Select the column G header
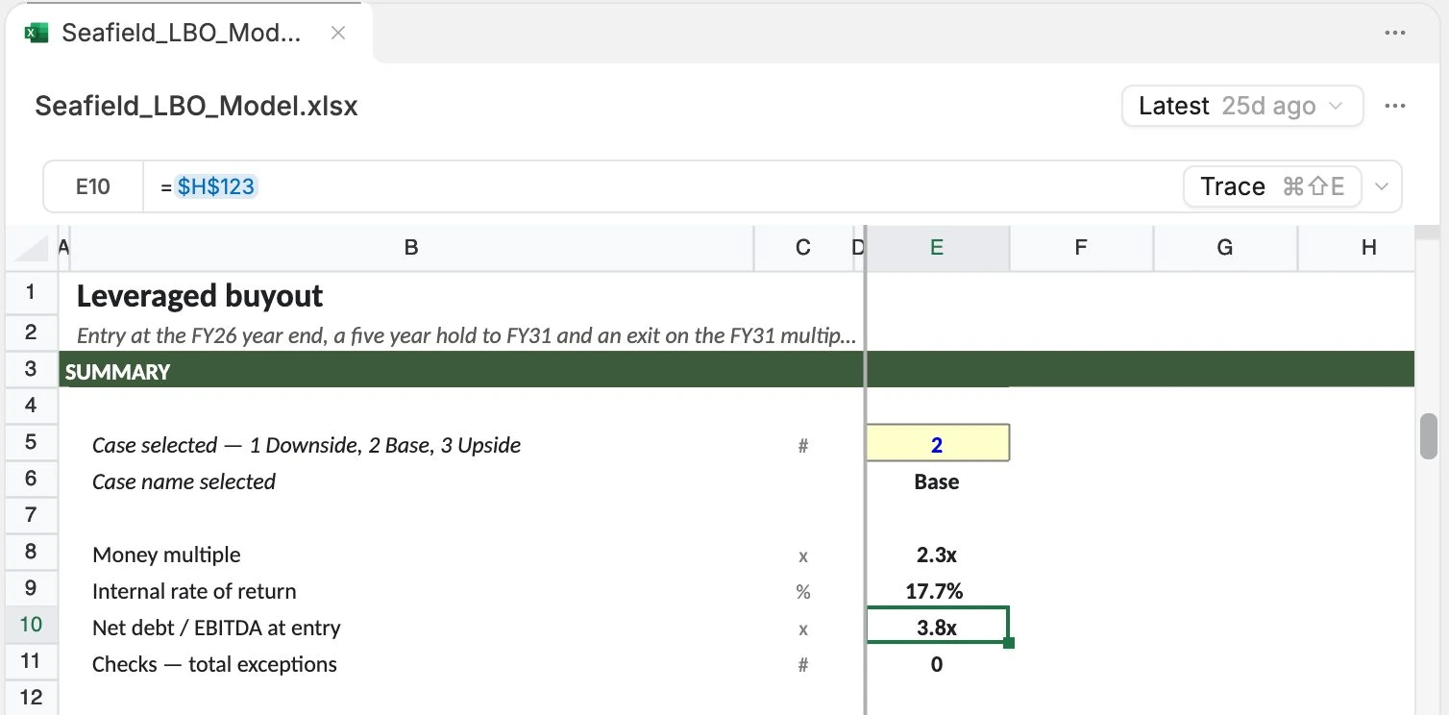Screen dimensions: 1449x715 tap(1225, 248)
